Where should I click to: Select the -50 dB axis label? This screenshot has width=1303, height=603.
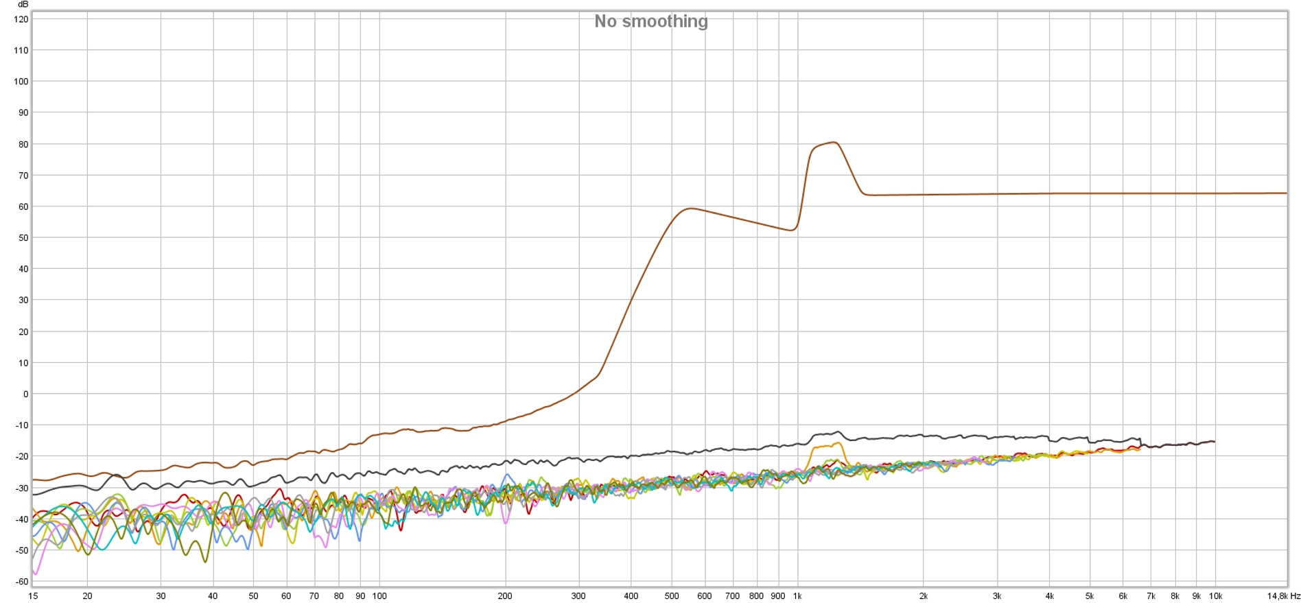click(22, 550)
